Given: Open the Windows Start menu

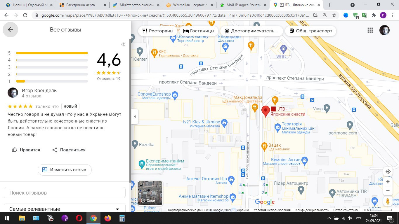Looking at the screenshot, I should click(x=7, y=218).
